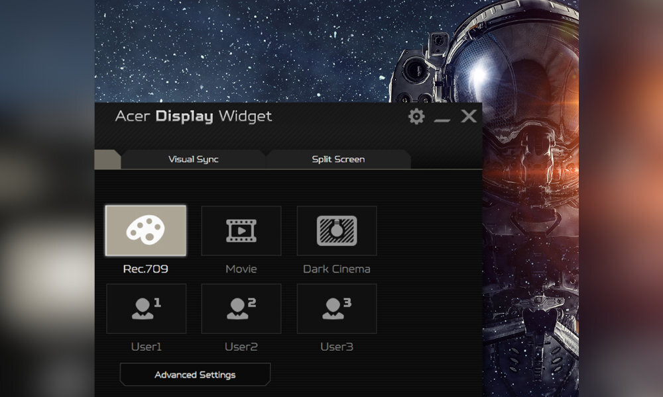The image size is (663, 397).
Task: Open widget settings via gear icon
Action: pos(416,116)
